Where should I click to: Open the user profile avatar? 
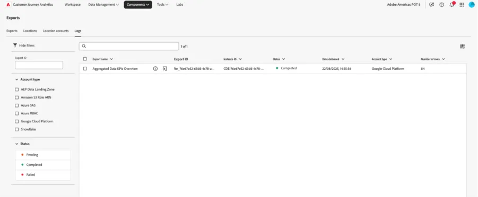[x=472, y=5]
